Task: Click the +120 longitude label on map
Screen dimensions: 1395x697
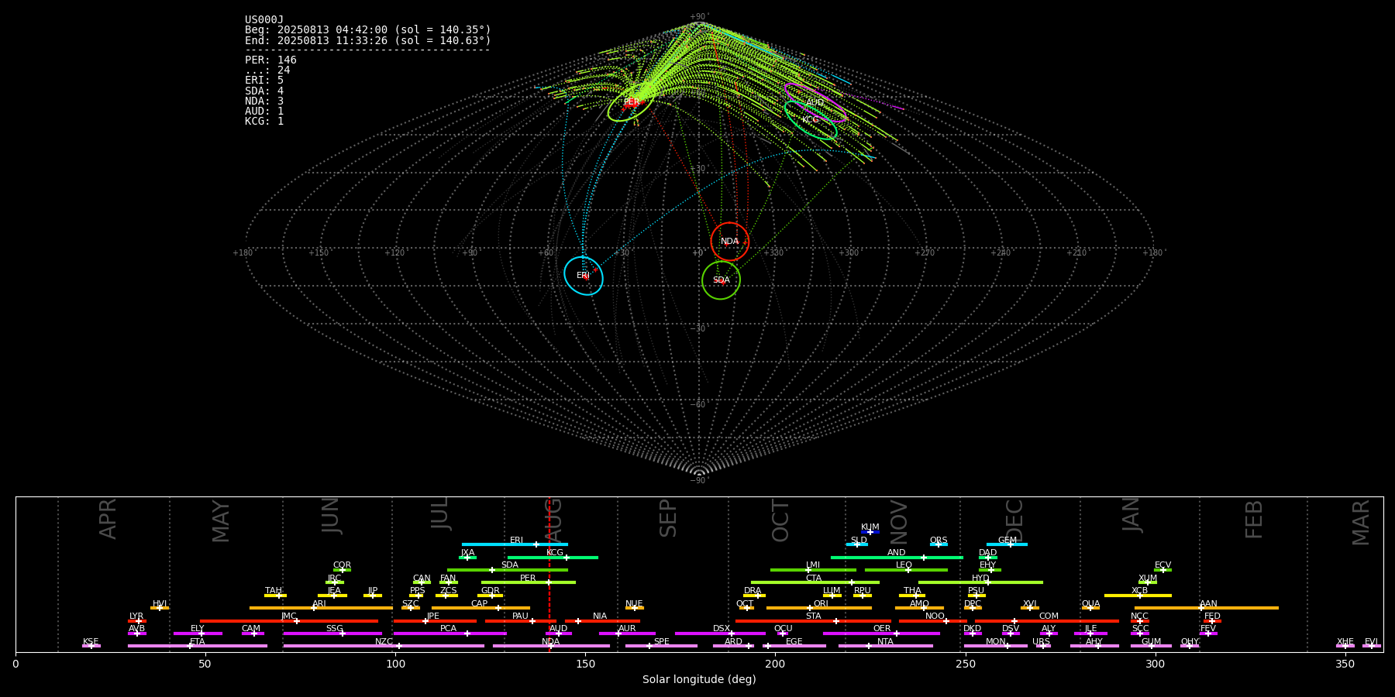Action: [394, 253]
